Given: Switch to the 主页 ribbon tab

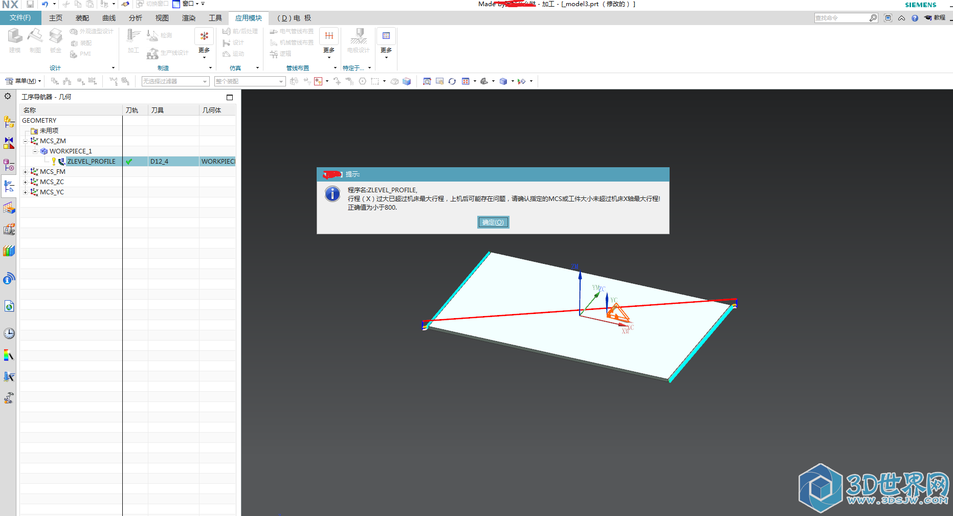Looking at the screenshot, I should (56, 18).
